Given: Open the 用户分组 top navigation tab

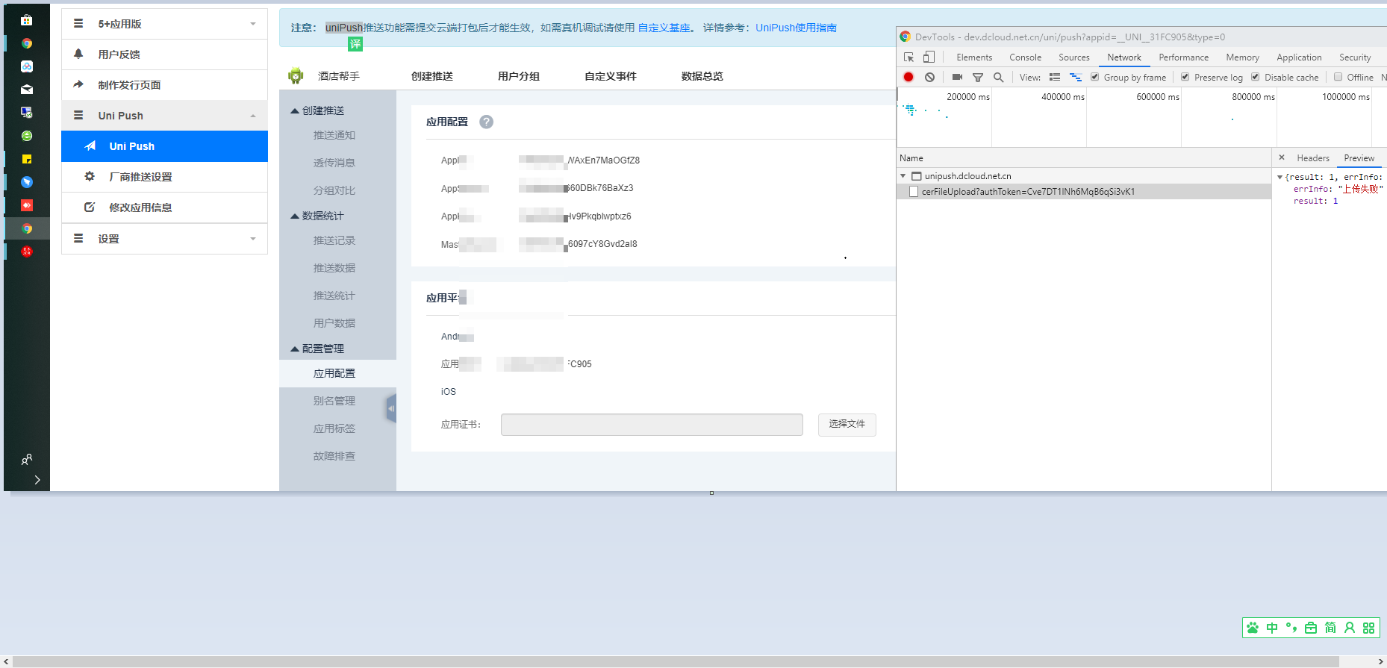Looking at the screenshot, I should pos(519,76).
